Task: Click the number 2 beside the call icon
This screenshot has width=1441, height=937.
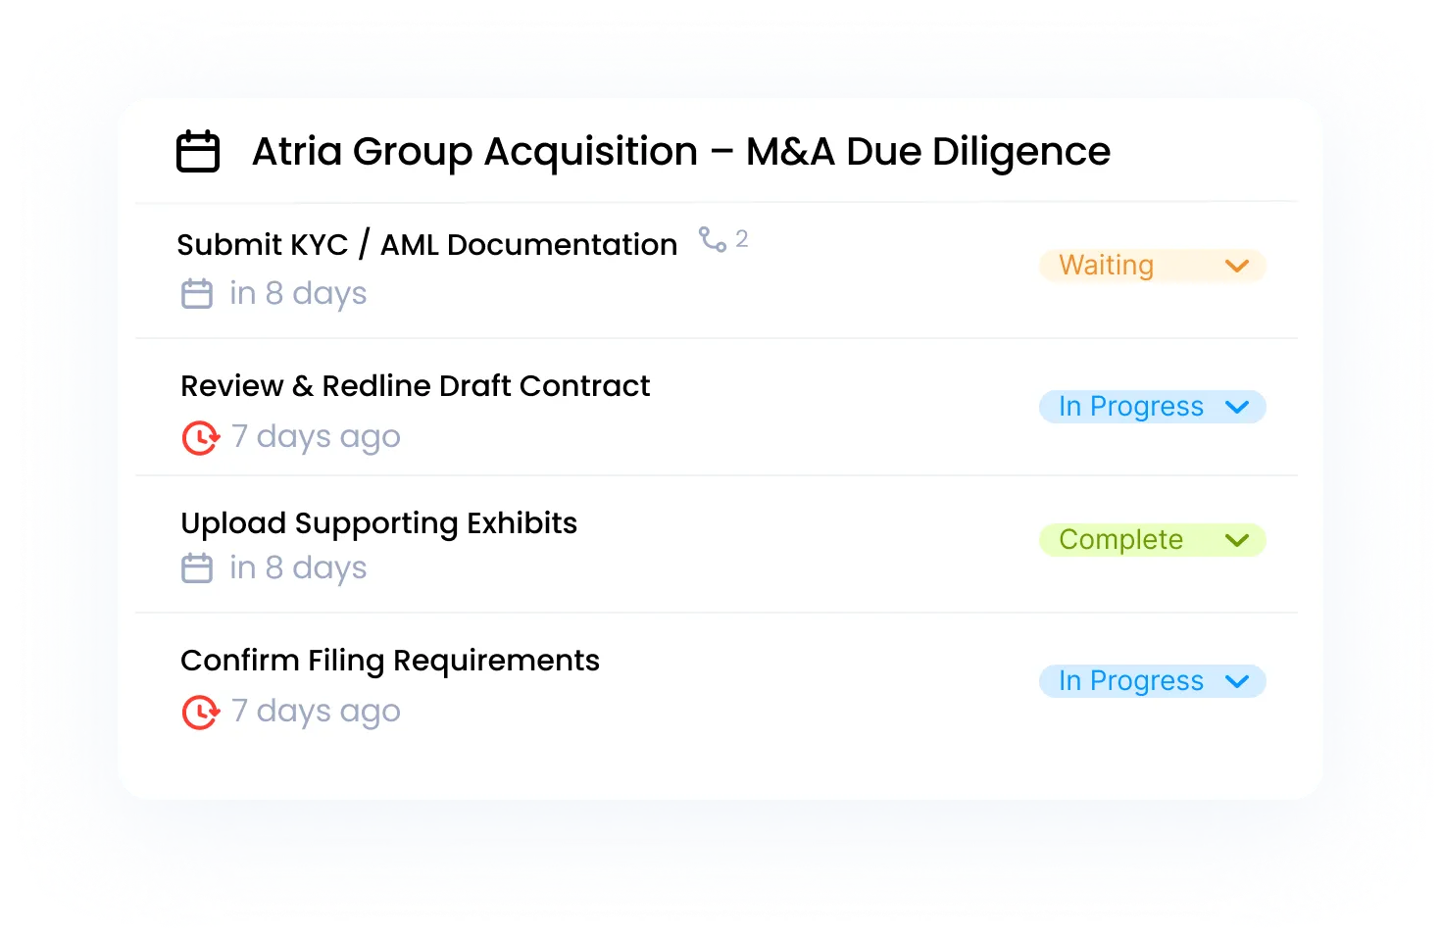Action: point(741,237)
